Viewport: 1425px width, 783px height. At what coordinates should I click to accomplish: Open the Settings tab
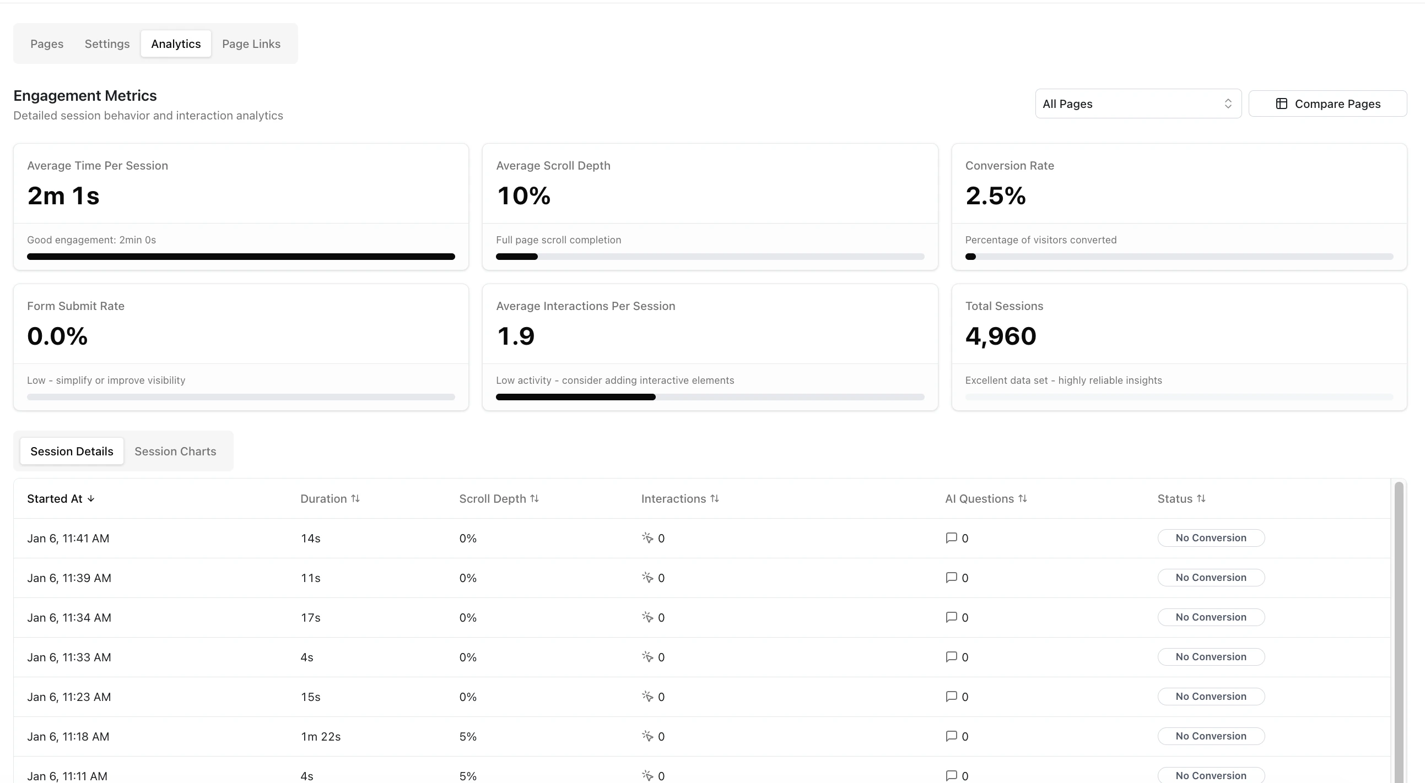pyautogui.click(x=107, y=44)
